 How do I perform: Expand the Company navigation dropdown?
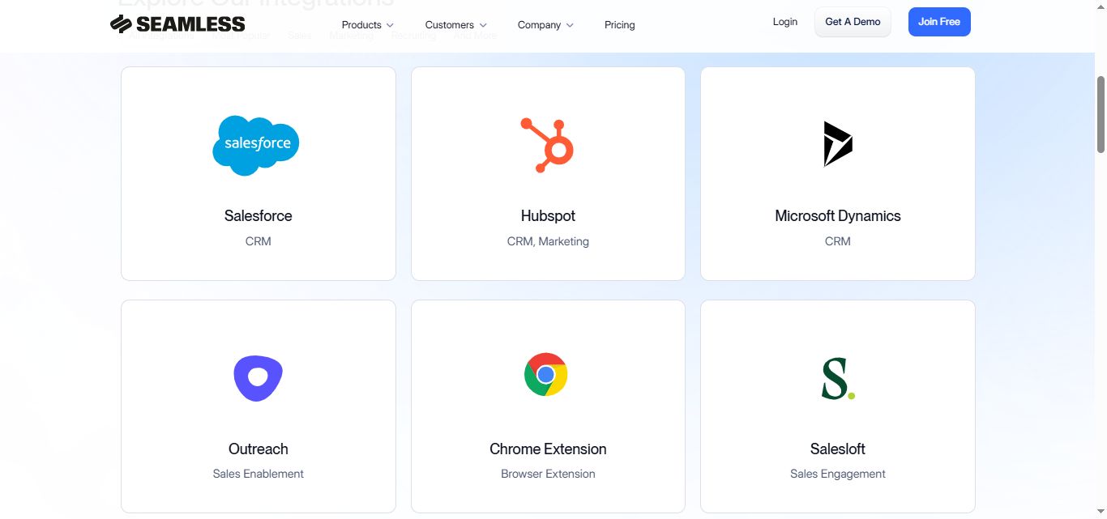pyautogui.click(x=544, y=24)
